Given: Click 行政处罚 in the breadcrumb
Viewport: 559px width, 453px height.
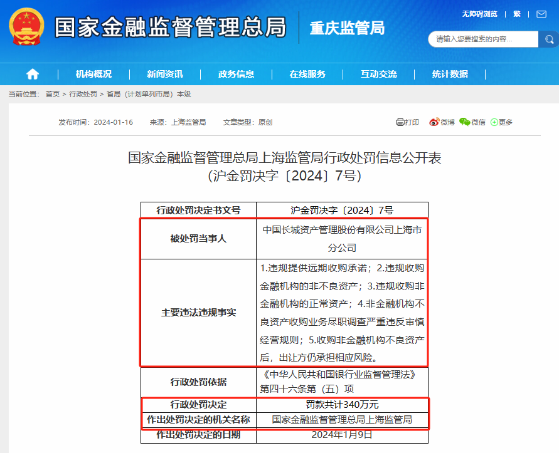Looking at the screenshot, I should coord(83,94).
